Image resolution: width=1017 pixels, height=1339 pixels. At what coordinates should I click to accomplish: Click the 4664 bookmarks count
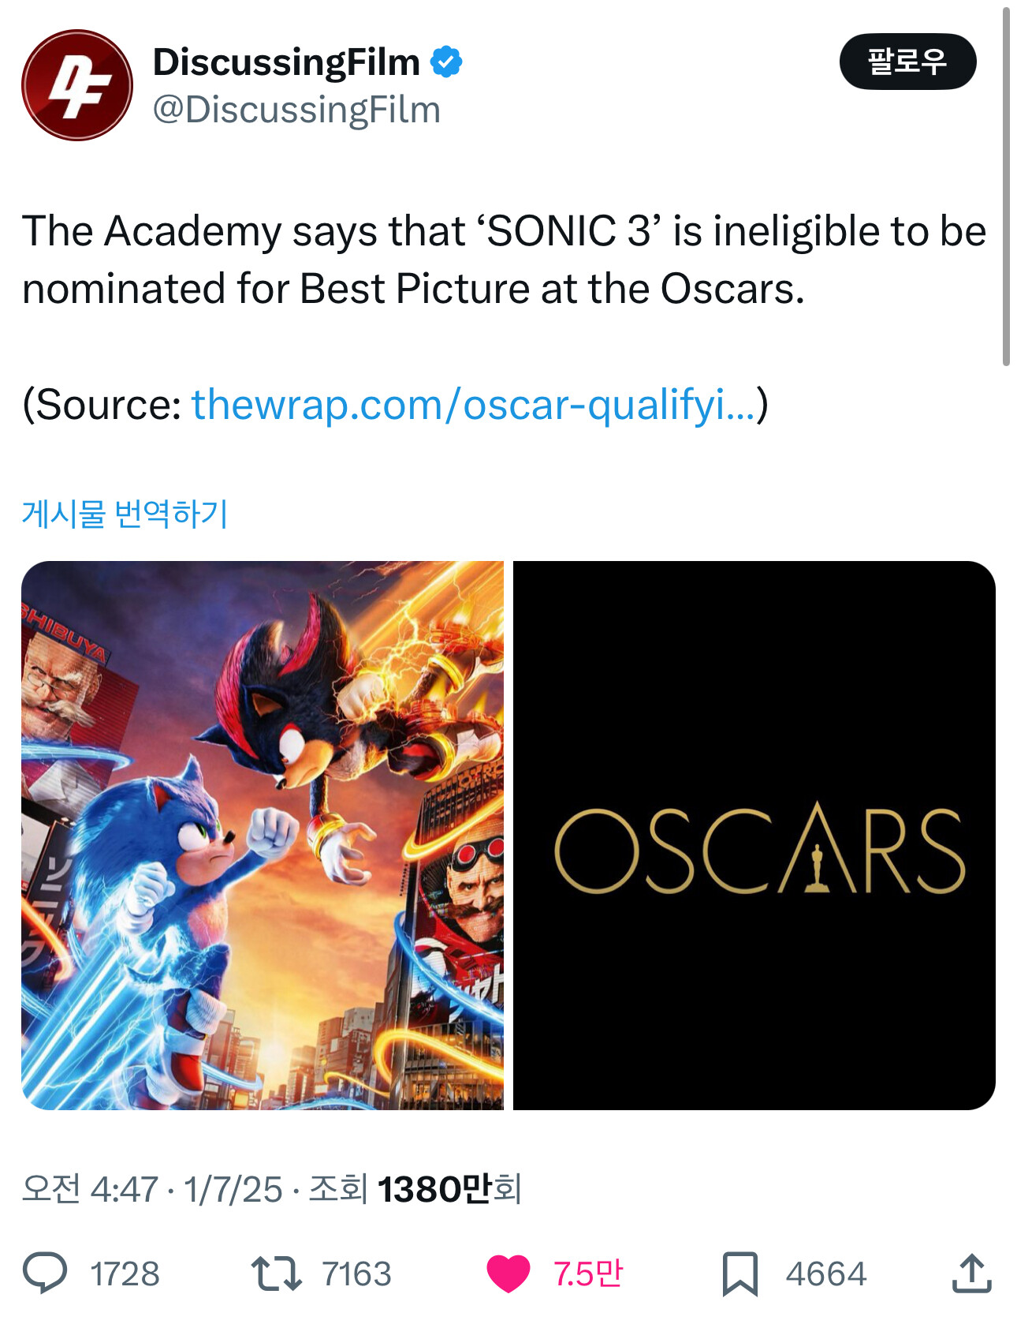(826, 1274)
